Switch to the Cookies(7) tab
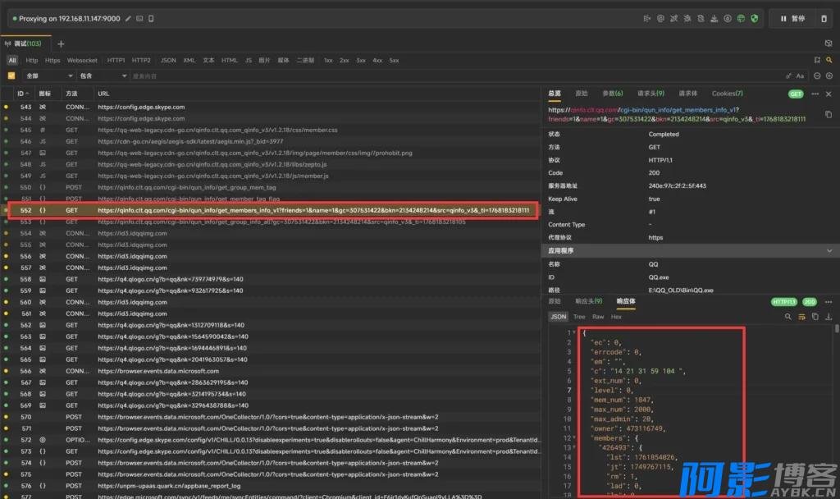 (727, 94)
